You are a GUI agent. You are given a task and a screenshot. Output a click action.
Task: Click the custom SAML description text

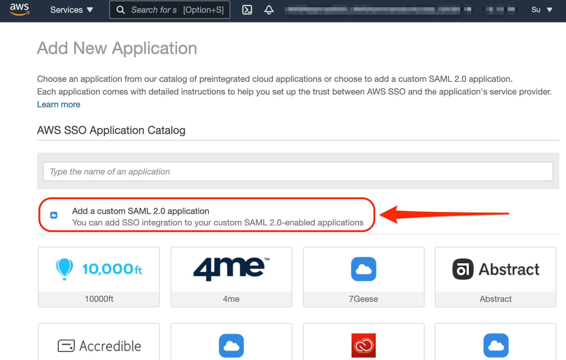click(218, 222)
